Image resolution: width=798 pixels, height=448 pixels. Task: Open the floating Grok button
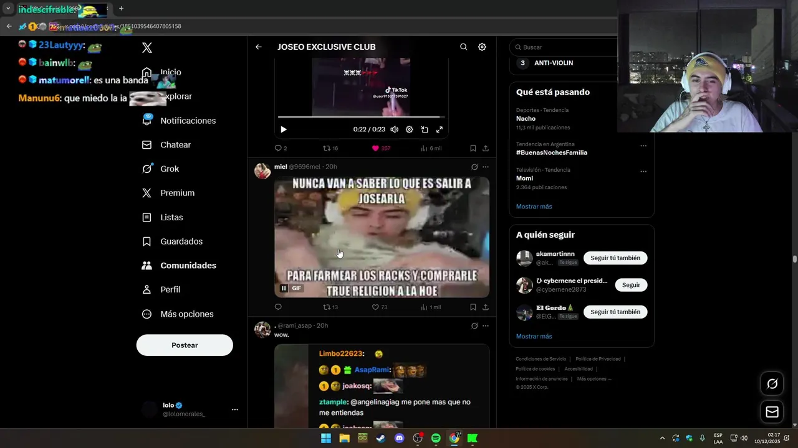[772, 384]
